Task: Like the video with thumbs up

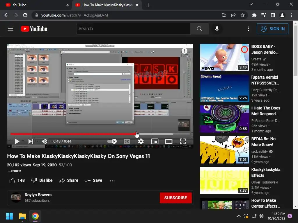Action: (17, 180)
